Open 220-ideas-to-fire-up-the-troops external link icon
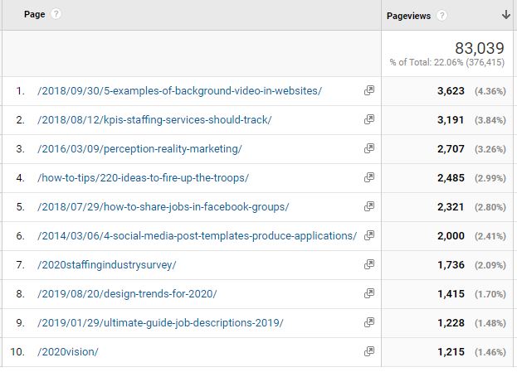 point(369,177)
